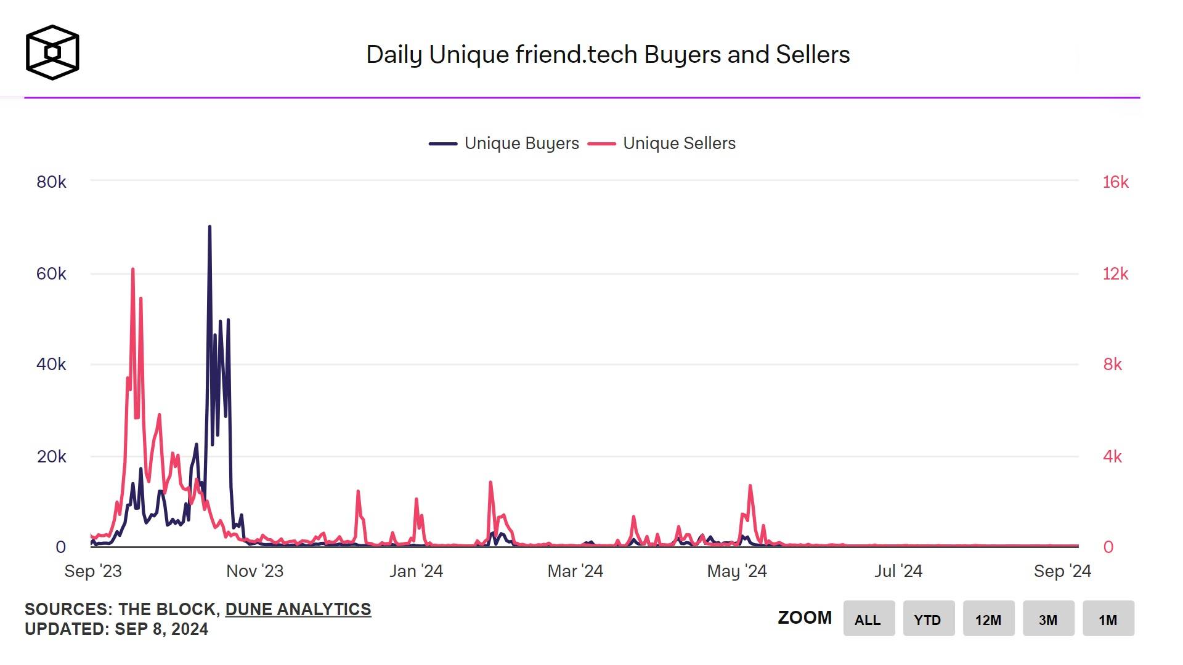This screenshot has width=1183, height=665.
Task: Click the pink Unique Sellers line swatch
Action: 601,143
